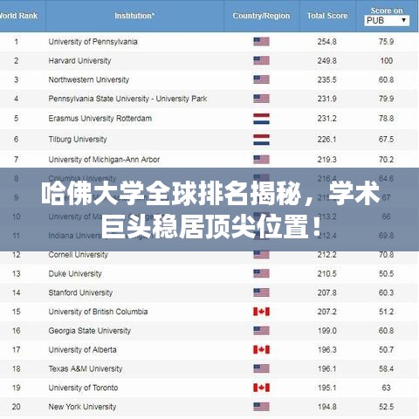The width and height of the screenshot is (419, 419).
Task: Click Canada flag in University of Toronto row
Action: [x=261, y=388]
